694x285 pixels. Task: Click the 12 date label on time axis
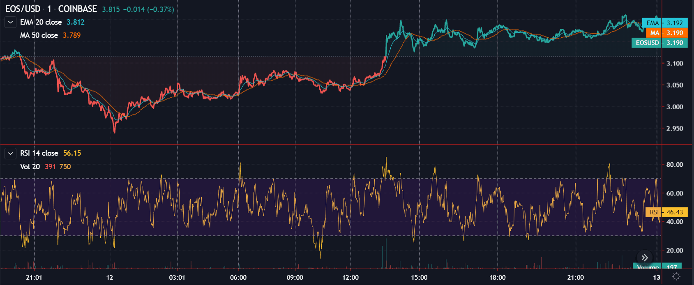point(110,278)
